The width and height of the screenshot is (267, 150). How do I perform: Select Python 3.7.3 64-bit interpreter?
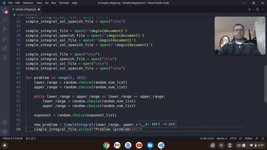coord(13,138)
